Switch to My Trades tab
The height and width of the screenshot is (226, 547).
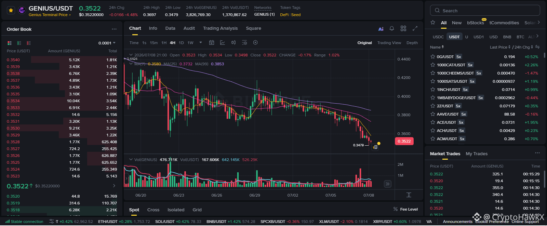(477, 154)
